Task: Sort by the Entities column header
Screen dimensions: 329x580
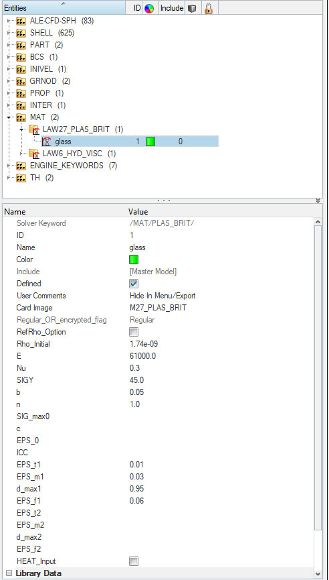Action: tap(64, 8)
